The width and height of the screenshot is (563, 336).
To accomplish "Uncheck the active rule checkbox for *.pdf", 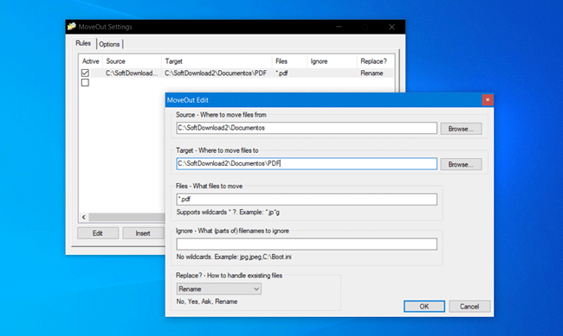I will (85, 73).
